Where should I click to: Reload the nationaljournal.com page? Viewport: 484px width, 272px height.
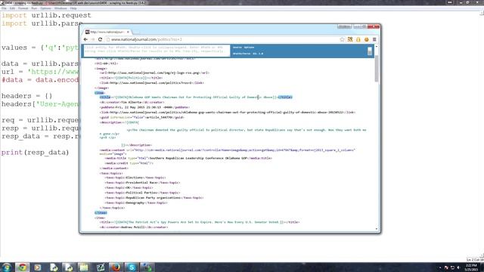(x=100, y=39)
